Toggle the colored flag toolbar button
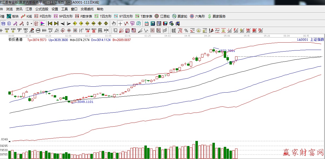The height and width of the screenshot is (159, 325). tap(42, 23)
